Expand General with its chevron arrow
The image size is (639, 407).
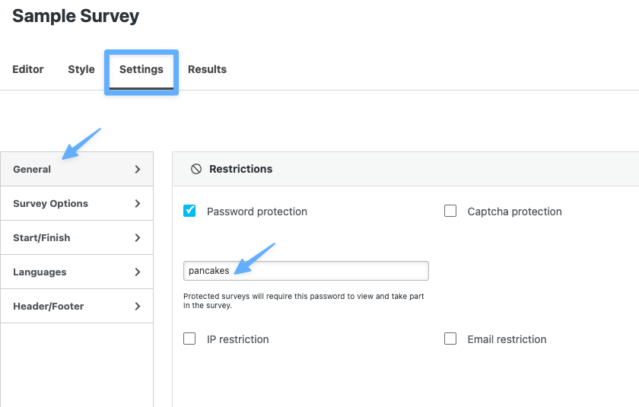(x=138, y=170)
